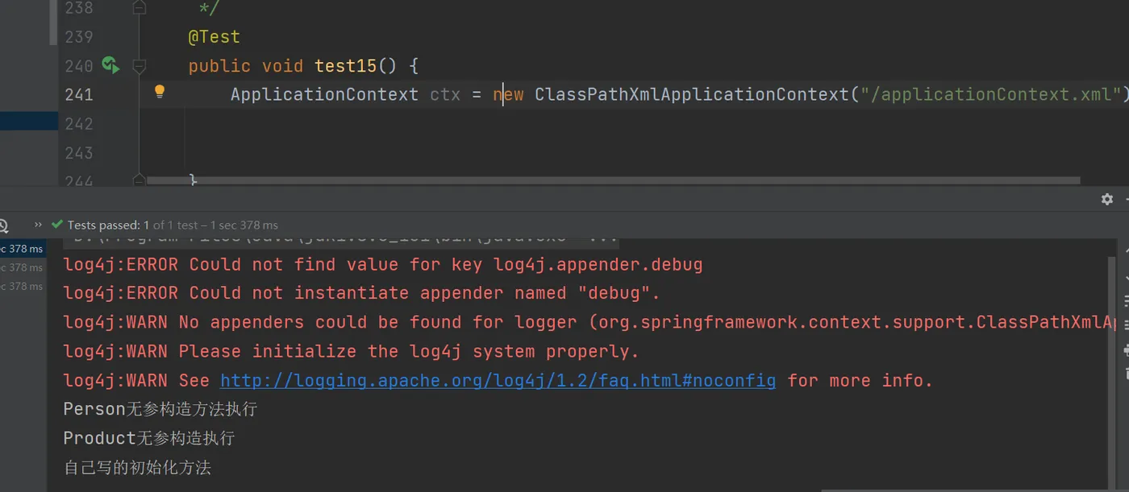Toggle breakpoint at line number 242
Viewport: 1129px width, 492px height.
(x=78, y=123)
